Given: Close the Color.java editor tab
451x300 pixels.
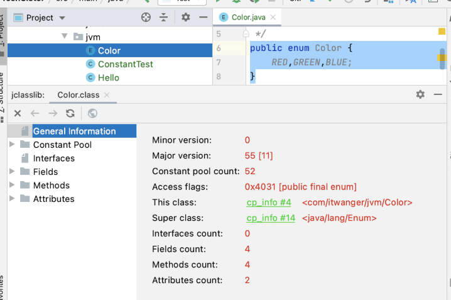Looking at the screenshot, I should tap(273, 17).
